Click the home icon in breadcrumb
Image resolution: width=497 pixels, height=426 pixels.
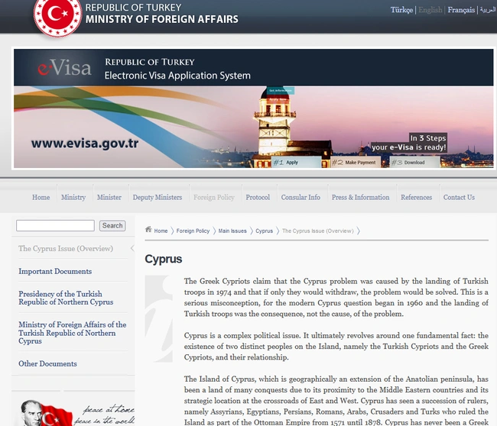click(148, 229)
